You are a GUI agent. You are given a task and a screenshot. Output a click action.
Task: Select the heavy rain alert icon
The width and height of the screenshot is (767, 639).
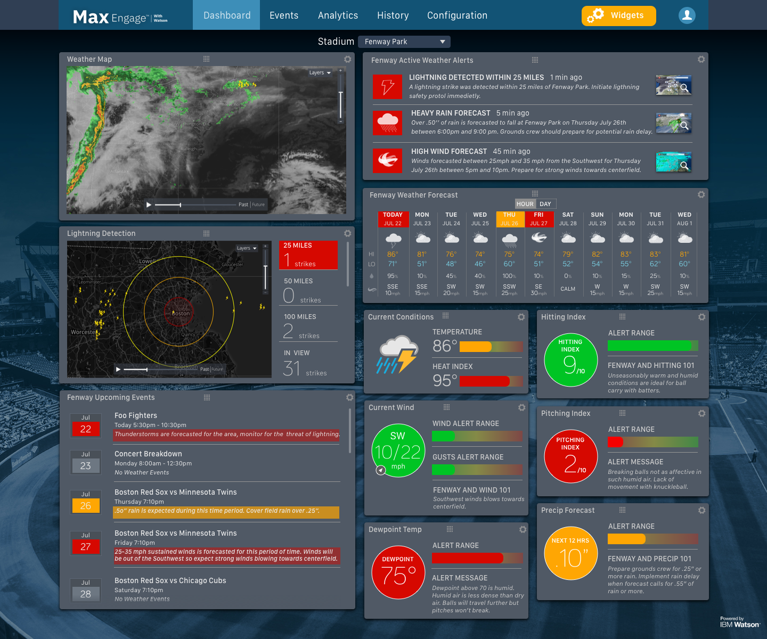click(x=387, y=122)
